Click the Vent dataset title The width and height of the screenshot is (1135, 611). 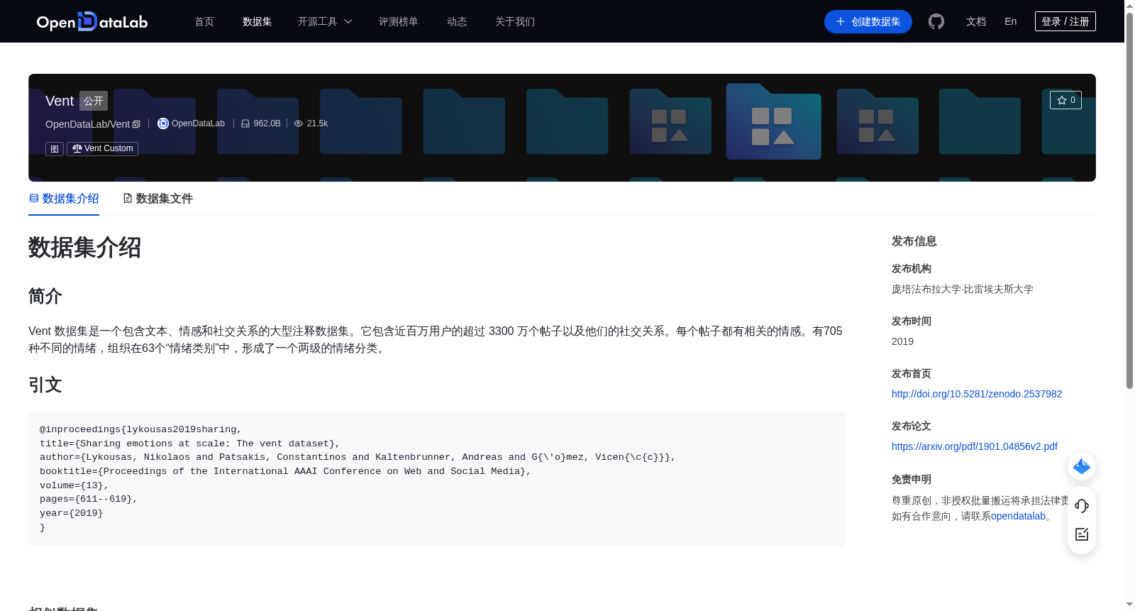click(60, 101)
